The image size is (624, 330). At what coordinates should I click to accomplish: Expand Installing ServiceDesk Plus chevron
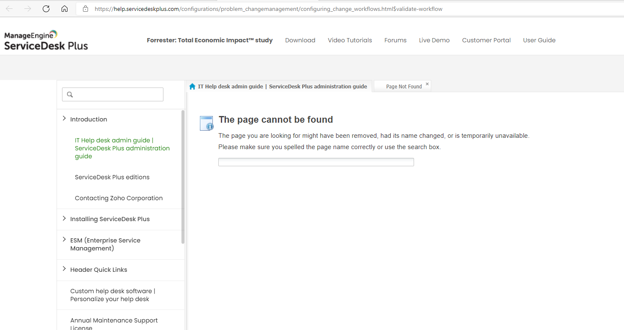coord(64,218)
